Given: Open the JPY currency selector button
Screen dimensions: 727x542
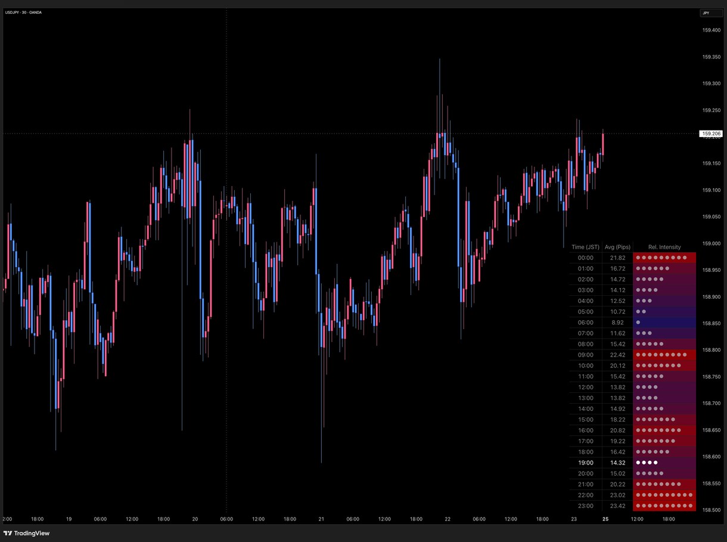Looking at the screenshot, I should [x=711, y=13].
